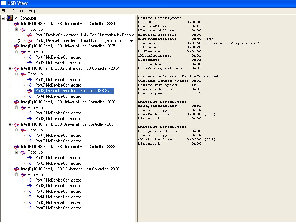Collapse Host Controller 2835 node
The image size is (296, 222).
pos(10,46)
